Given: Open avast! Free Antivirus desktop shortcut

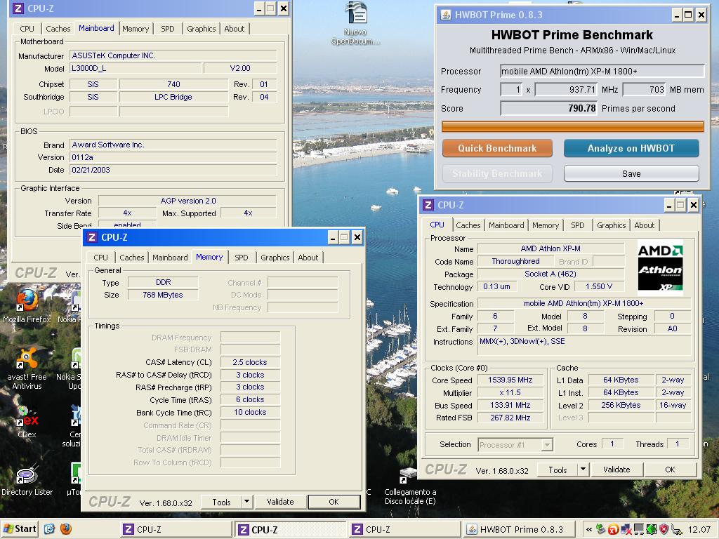Looking at the screenshot, I should [x=27, y=368].
